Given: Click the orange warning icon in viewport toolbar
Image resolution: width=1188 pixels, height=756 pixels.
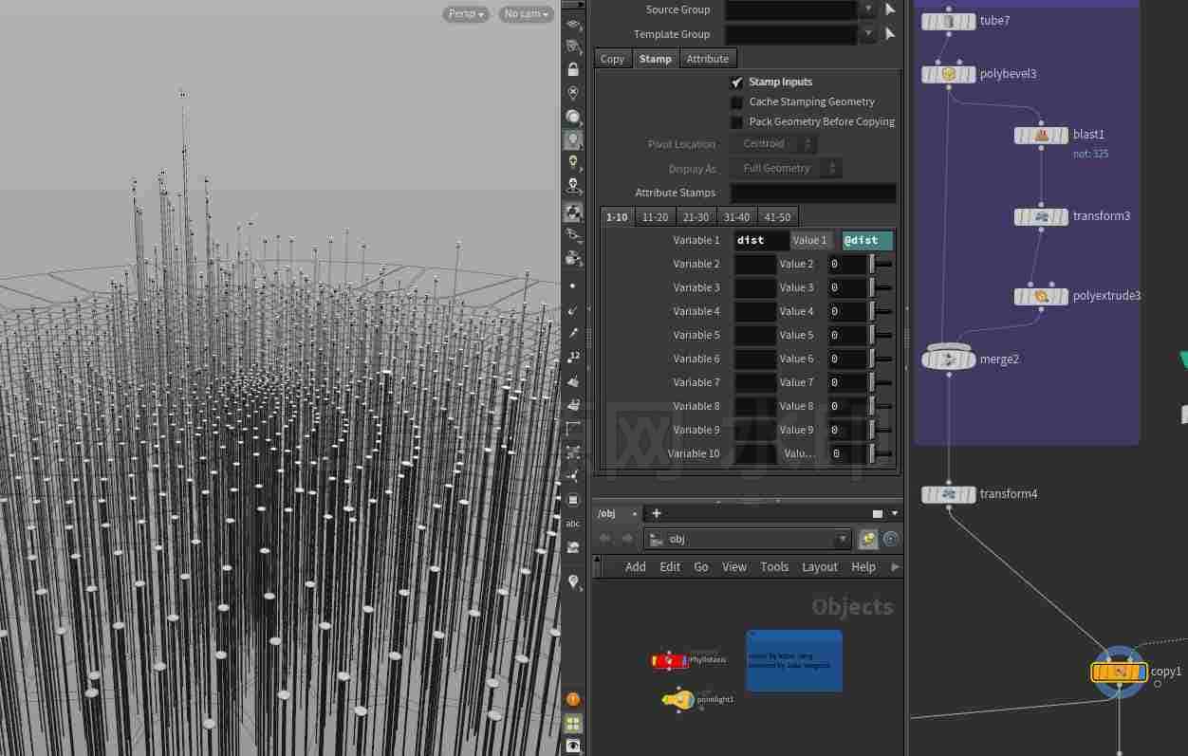Looking at the screenshot, I should pos(573,699).
